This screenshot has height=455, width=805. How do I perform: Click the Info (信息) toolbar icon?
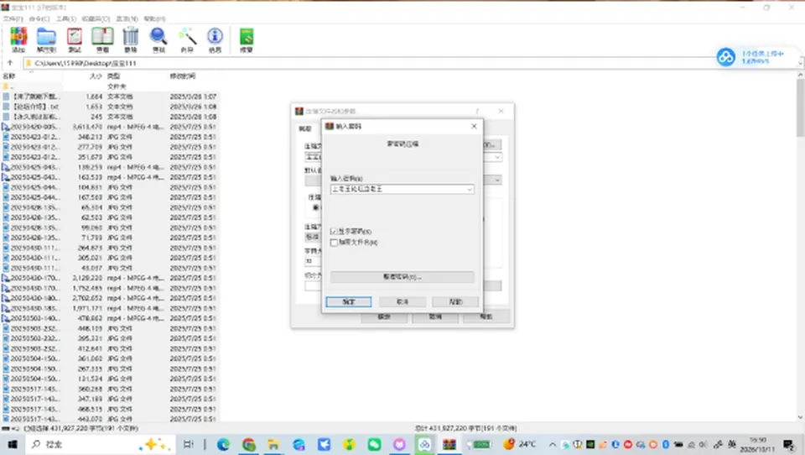[215, 40]
